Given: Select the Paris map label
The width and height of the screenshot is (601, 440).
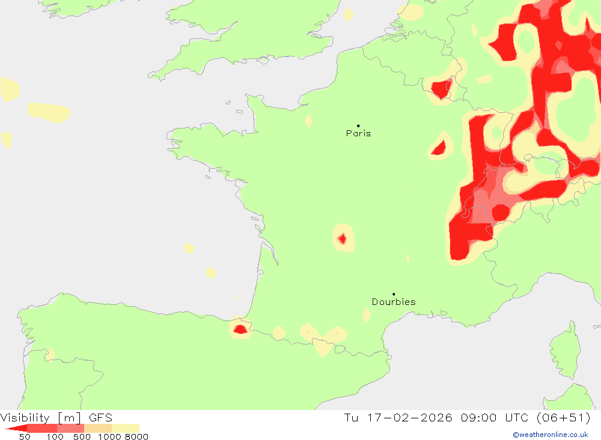Looking at the screenshot, I should (358, 133).
